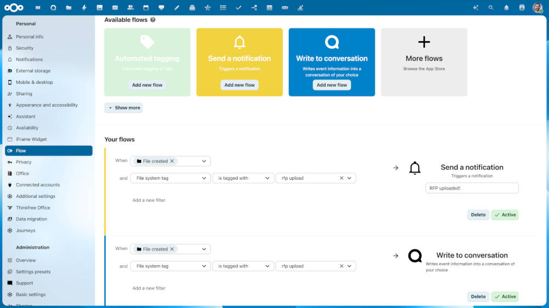Open first flow's File system tag dropdown
The image size is (549, 308).
[x=170, y=178]
